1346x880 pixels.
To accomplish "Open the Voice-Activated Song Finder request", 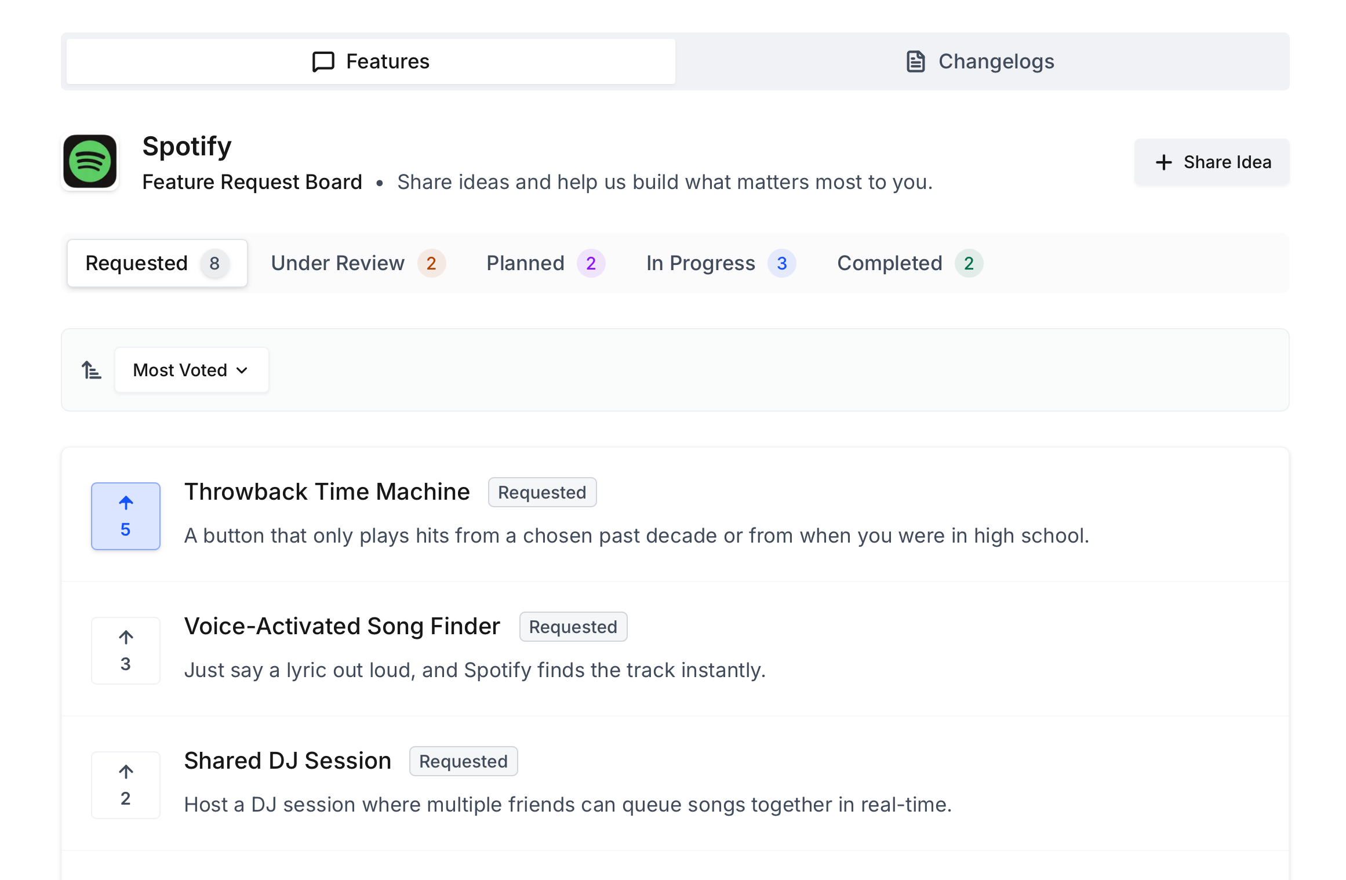I will click(x=342, y=626).
